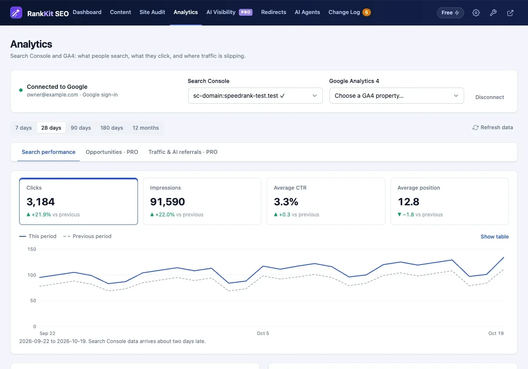528x369 pixels.
Task: Click the +21.9% vs previous text
Action: coord(53,215)
